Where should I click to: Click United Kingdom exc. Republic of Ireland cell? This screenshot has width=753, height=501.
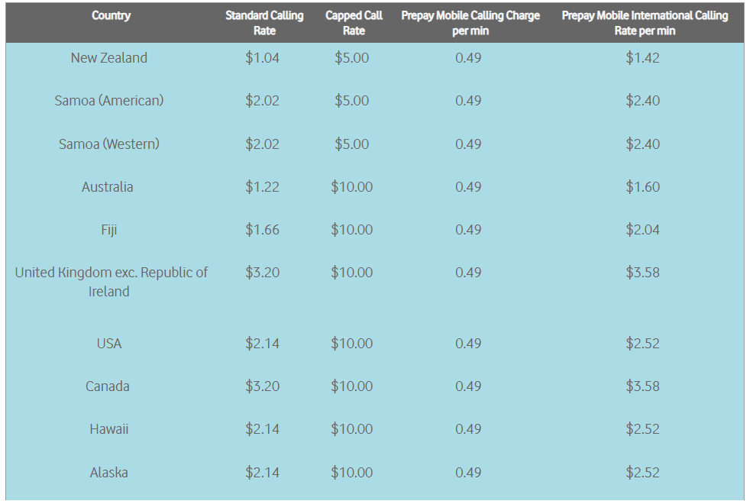[x=111, y=282]
